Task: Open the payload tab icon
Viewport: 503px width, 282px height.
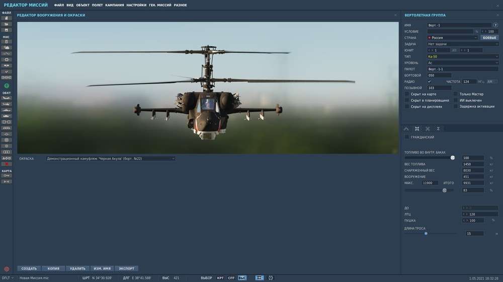Action: [x=417, y=128]
